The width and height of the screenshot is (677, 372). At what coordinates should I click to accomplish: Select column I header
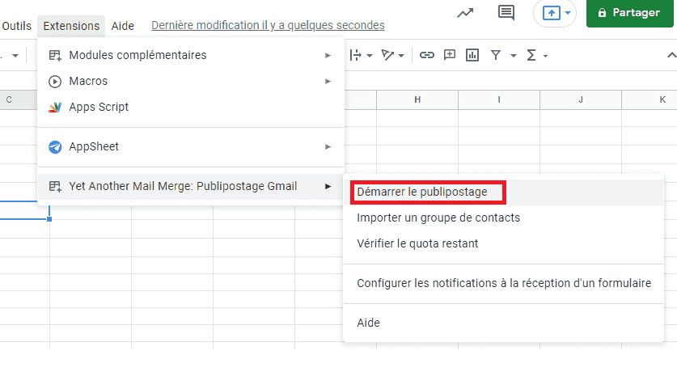499,99
